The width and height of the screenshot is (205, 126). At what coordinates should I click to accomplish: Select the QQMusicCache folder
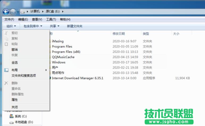click(x=63, y=57)
